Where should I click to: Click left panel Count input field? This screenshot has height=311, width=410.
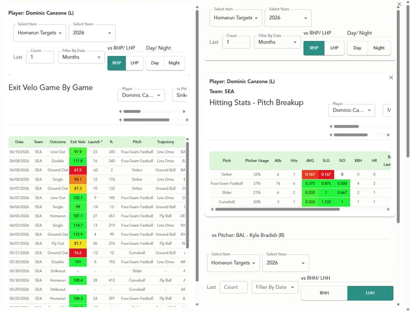[40, 57]
